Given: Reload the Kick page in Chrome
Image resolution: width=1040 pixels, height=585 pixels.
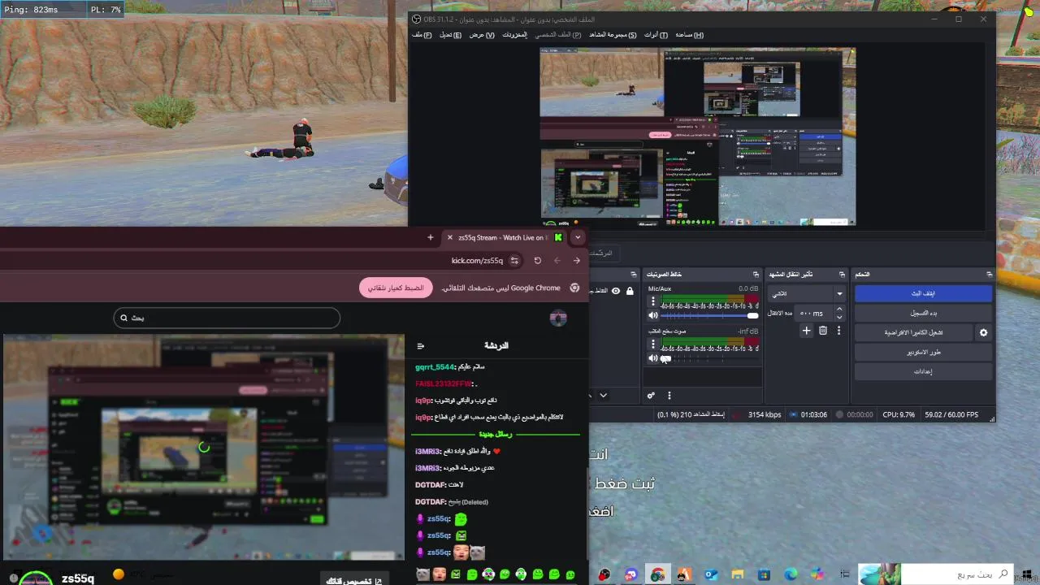Looking at the screenshot, I should click(537, 261).
